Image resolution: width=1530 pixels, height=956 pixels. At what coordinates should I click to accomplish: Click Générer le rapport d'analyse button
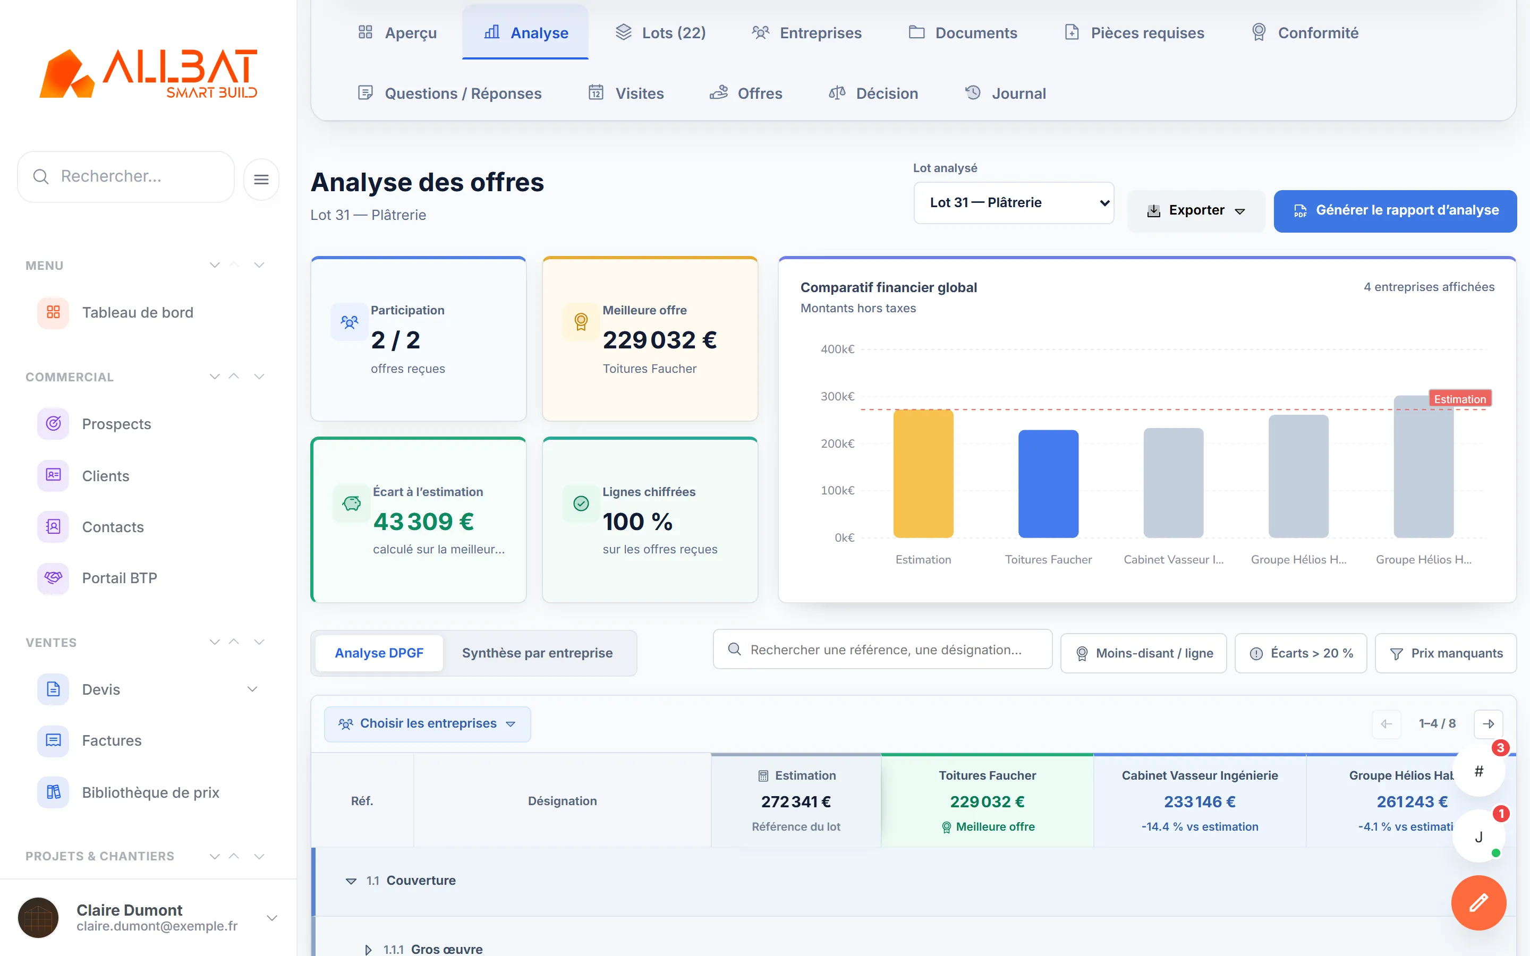(x=1395, y=210)
